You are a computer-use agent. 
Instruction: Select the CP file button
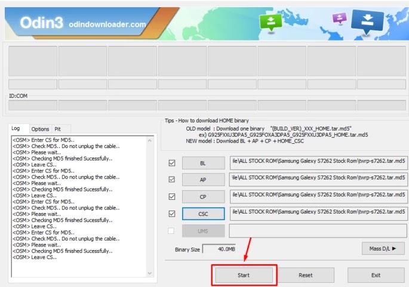click(x=203, y=197)
